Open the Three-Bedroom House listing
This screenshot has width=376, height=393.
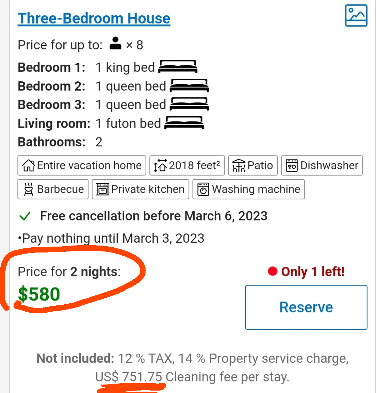(x=94, y=18)
